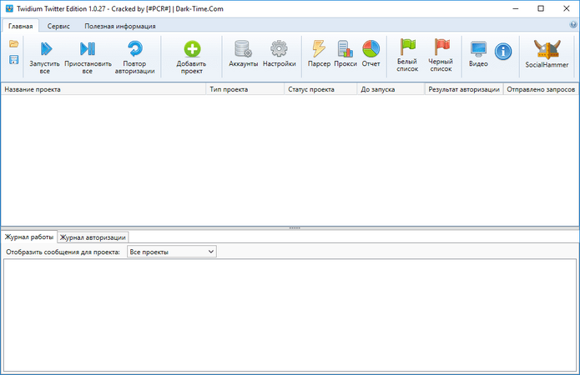This screenshot has width=580, height=375.
Task: Open the Полезная информация tab
Action: point(120,26)
